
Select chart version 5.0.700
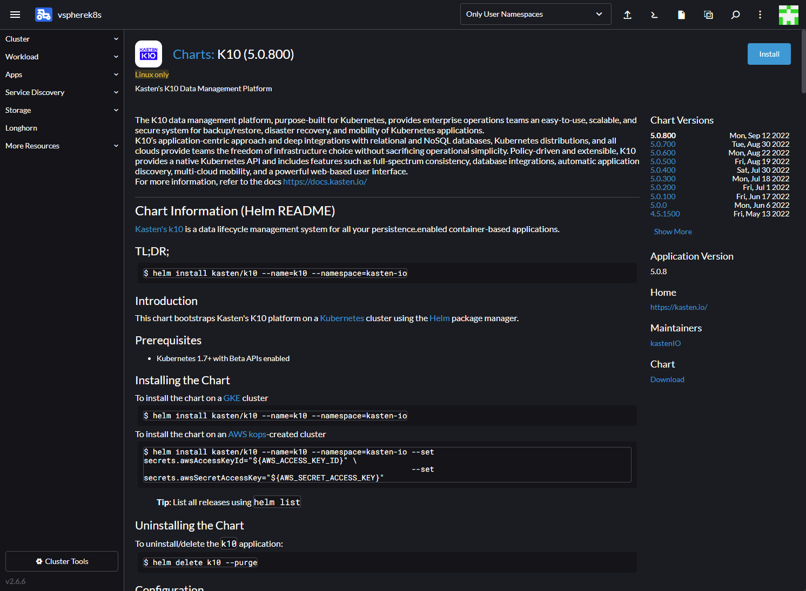click(663, 144)
